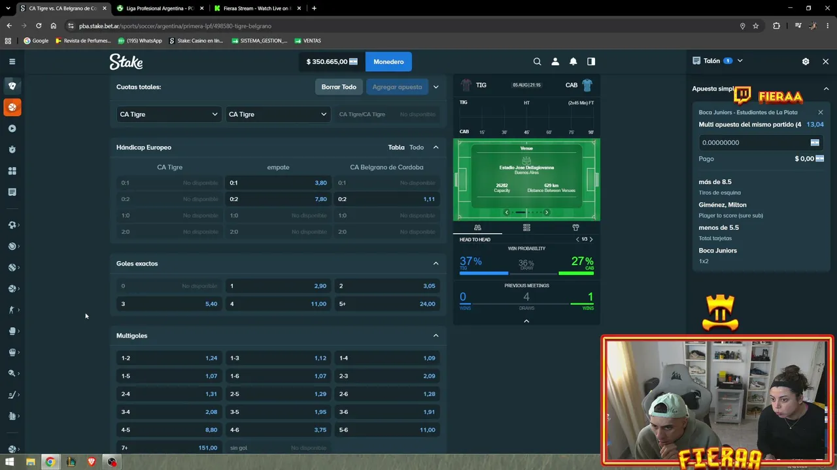
Task: Open Chrome apps grid in bookmarks bar
Action: coord(8,40)
